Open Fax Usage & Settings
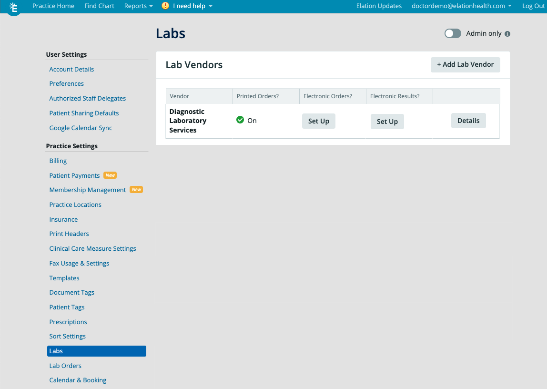This screenshot has height=389, width=547. (79, 264)
